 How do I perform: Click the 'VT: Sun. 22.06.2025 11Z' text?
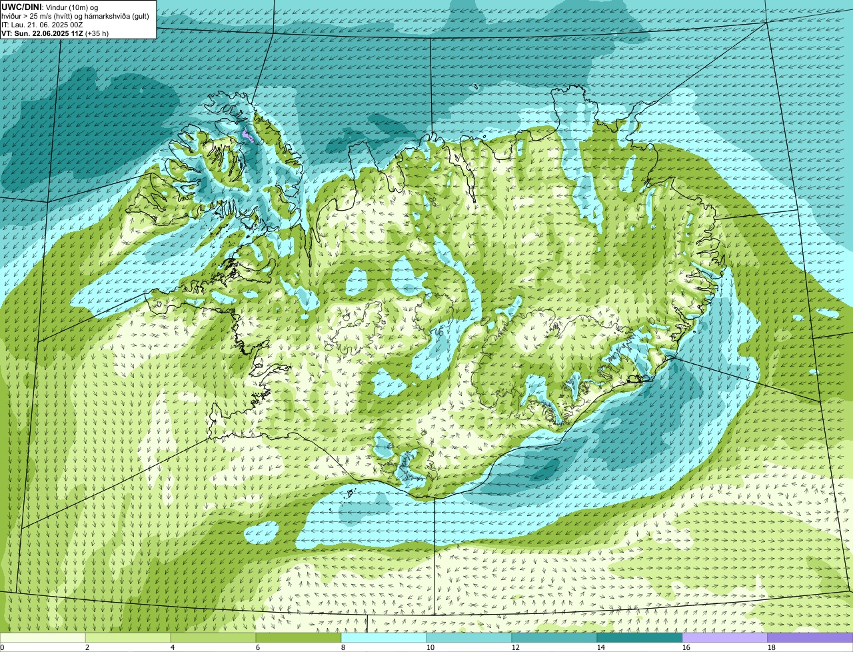(x=42, y=33)
